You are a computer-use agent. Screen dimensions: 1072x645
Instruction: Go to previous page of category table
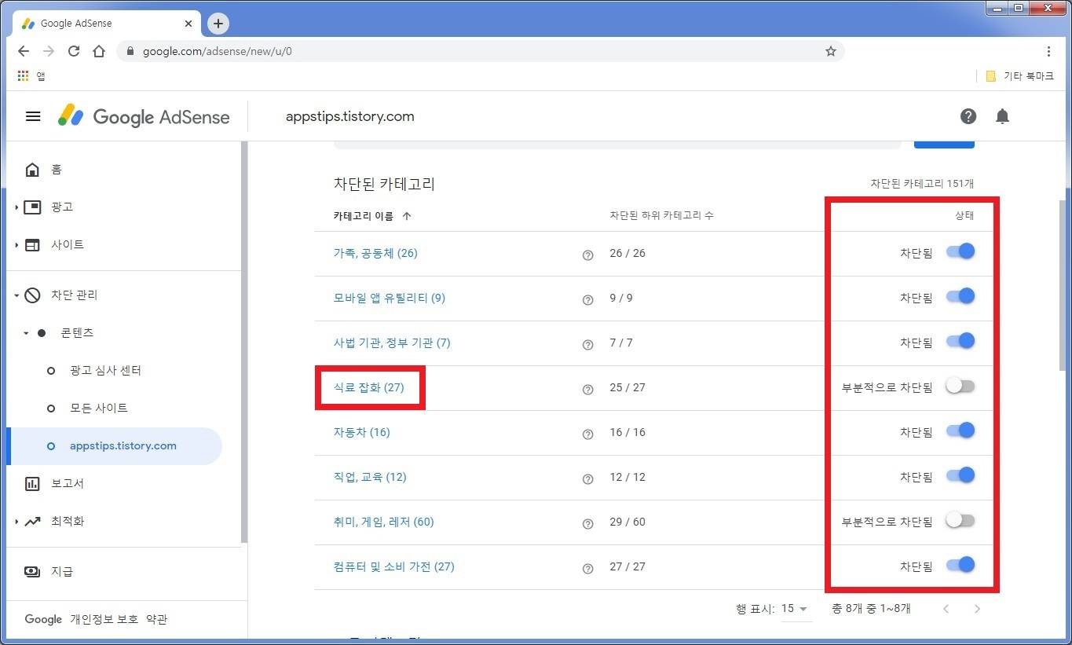[x=946, y=609]
